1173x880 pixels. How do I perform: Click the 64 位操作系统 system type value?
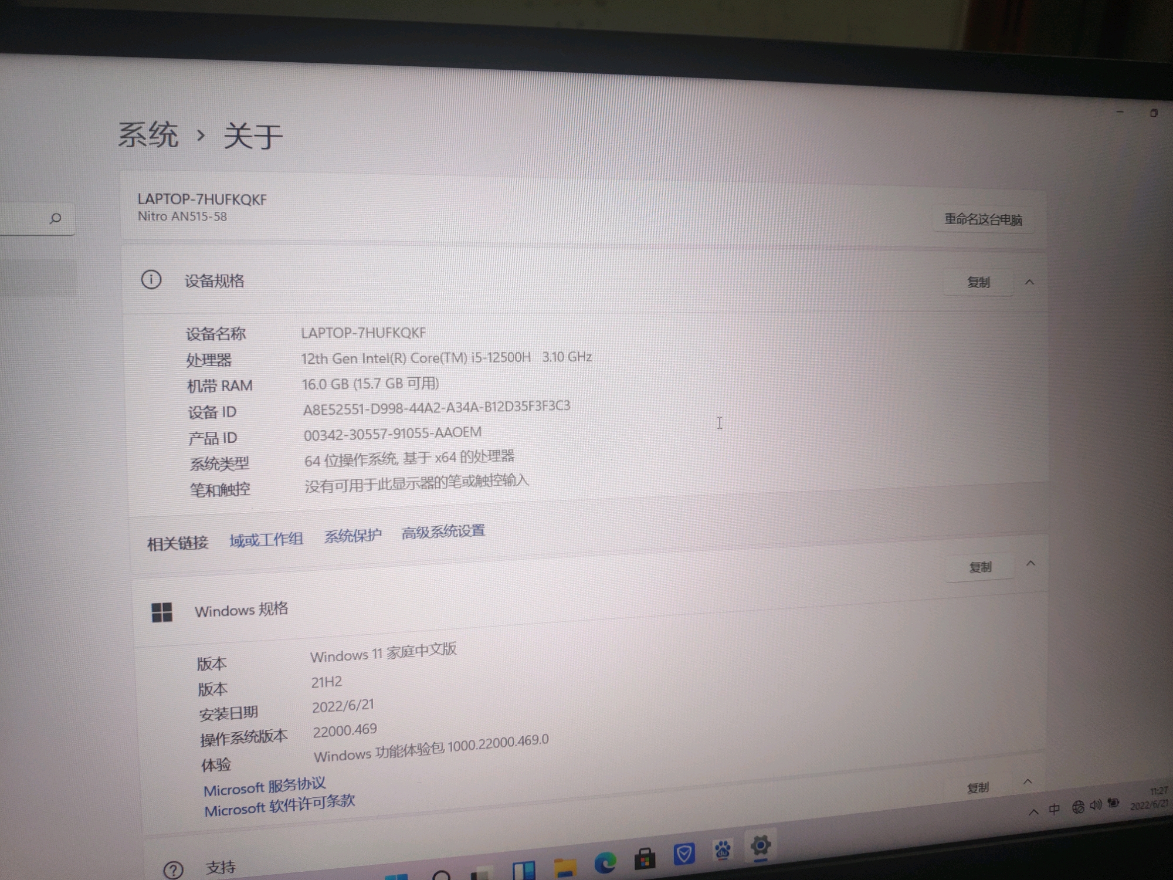click(409, 458)
